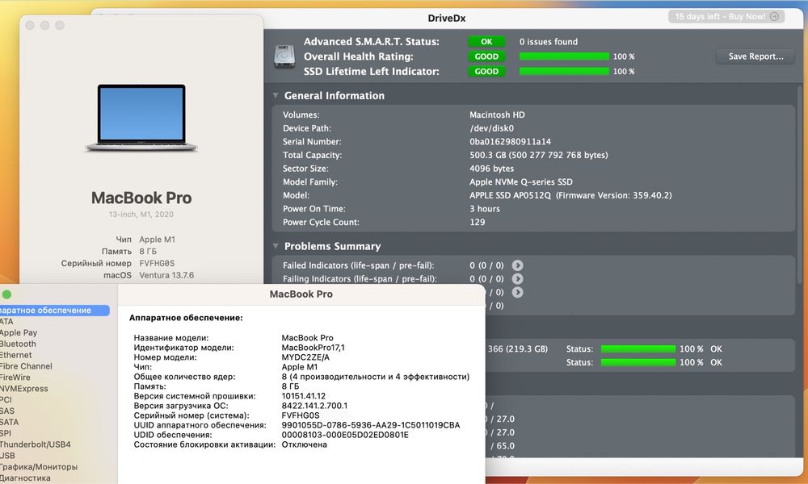The width and height of the screenshot is (808, 484).
Task: Click the UDID value 00008103-000E05D02ED0801E
Action: coord(345,435)
